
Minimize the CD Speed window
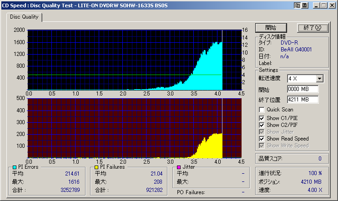point(316,5)
